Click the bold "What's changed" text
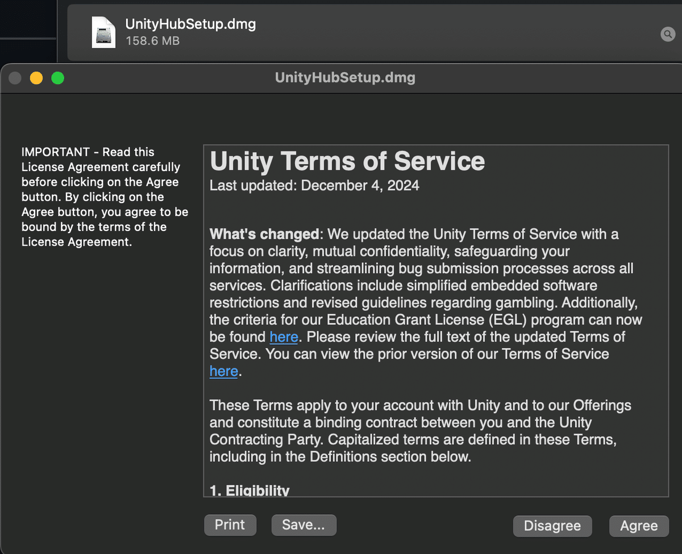The height and width of the screenshot is (554, 682). click(264, 234)
